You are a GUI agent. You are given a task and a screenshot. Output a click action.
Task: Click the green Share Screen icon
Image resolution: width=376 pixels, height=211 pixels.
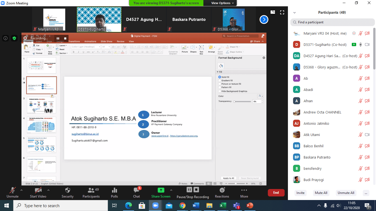point(161,190)
